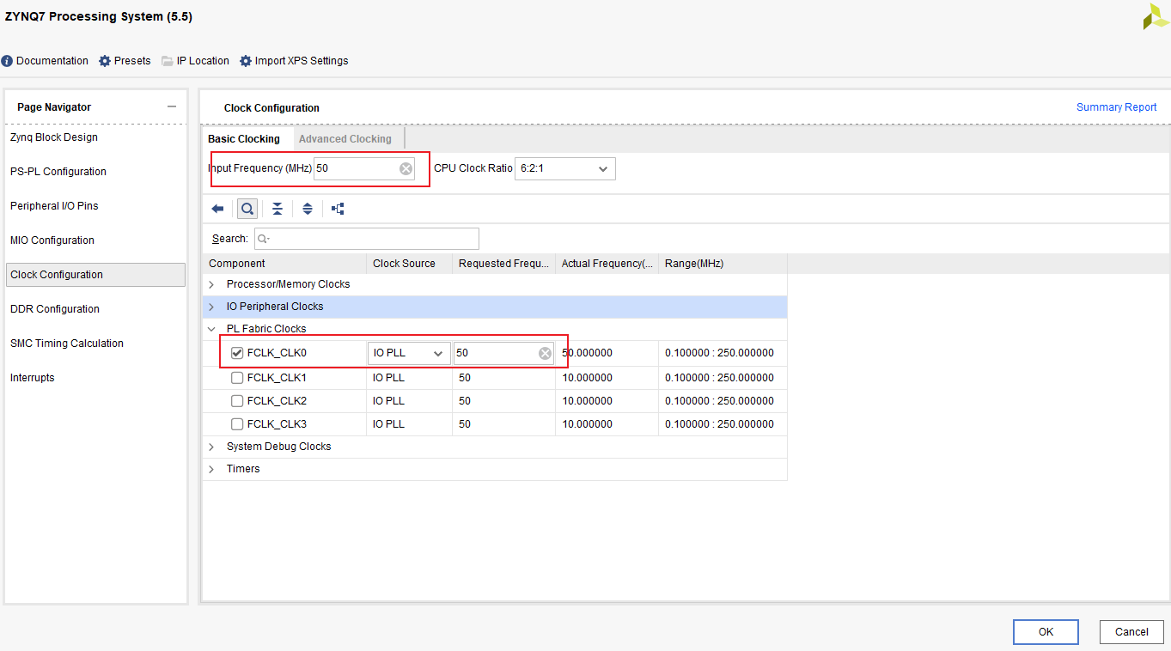Open FCLK_CLK0 clock source IO PLL dropdown

[x=409, y=353]
